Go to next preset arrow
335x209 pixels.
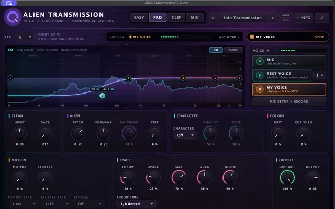[273, 18]
